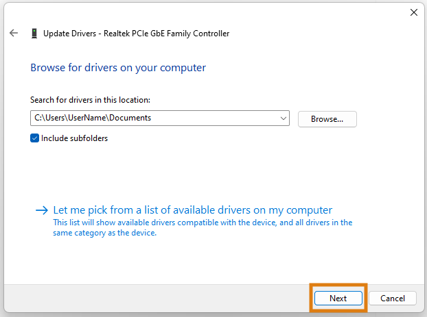Image resolution: width=427 pixels, height=317 pixels.
Task: Click the Browse for drivers on your computer heading
Action: click(118, 68)
